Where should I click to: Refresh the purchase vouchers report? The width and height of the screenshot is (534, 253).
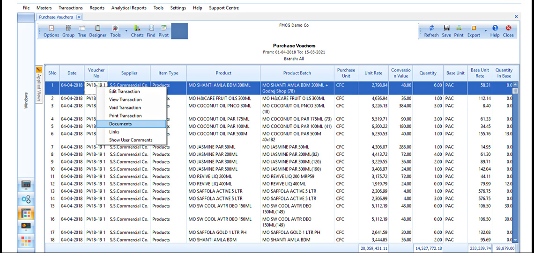pyautogui.click(x=431, y=31)
